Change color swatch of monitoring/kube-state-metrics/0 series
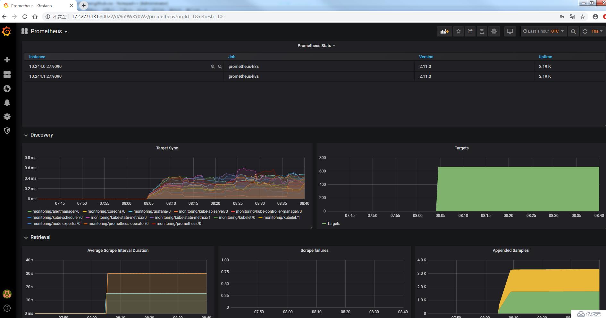This screenshot has height=318, width=606. [x=88, y=218]
